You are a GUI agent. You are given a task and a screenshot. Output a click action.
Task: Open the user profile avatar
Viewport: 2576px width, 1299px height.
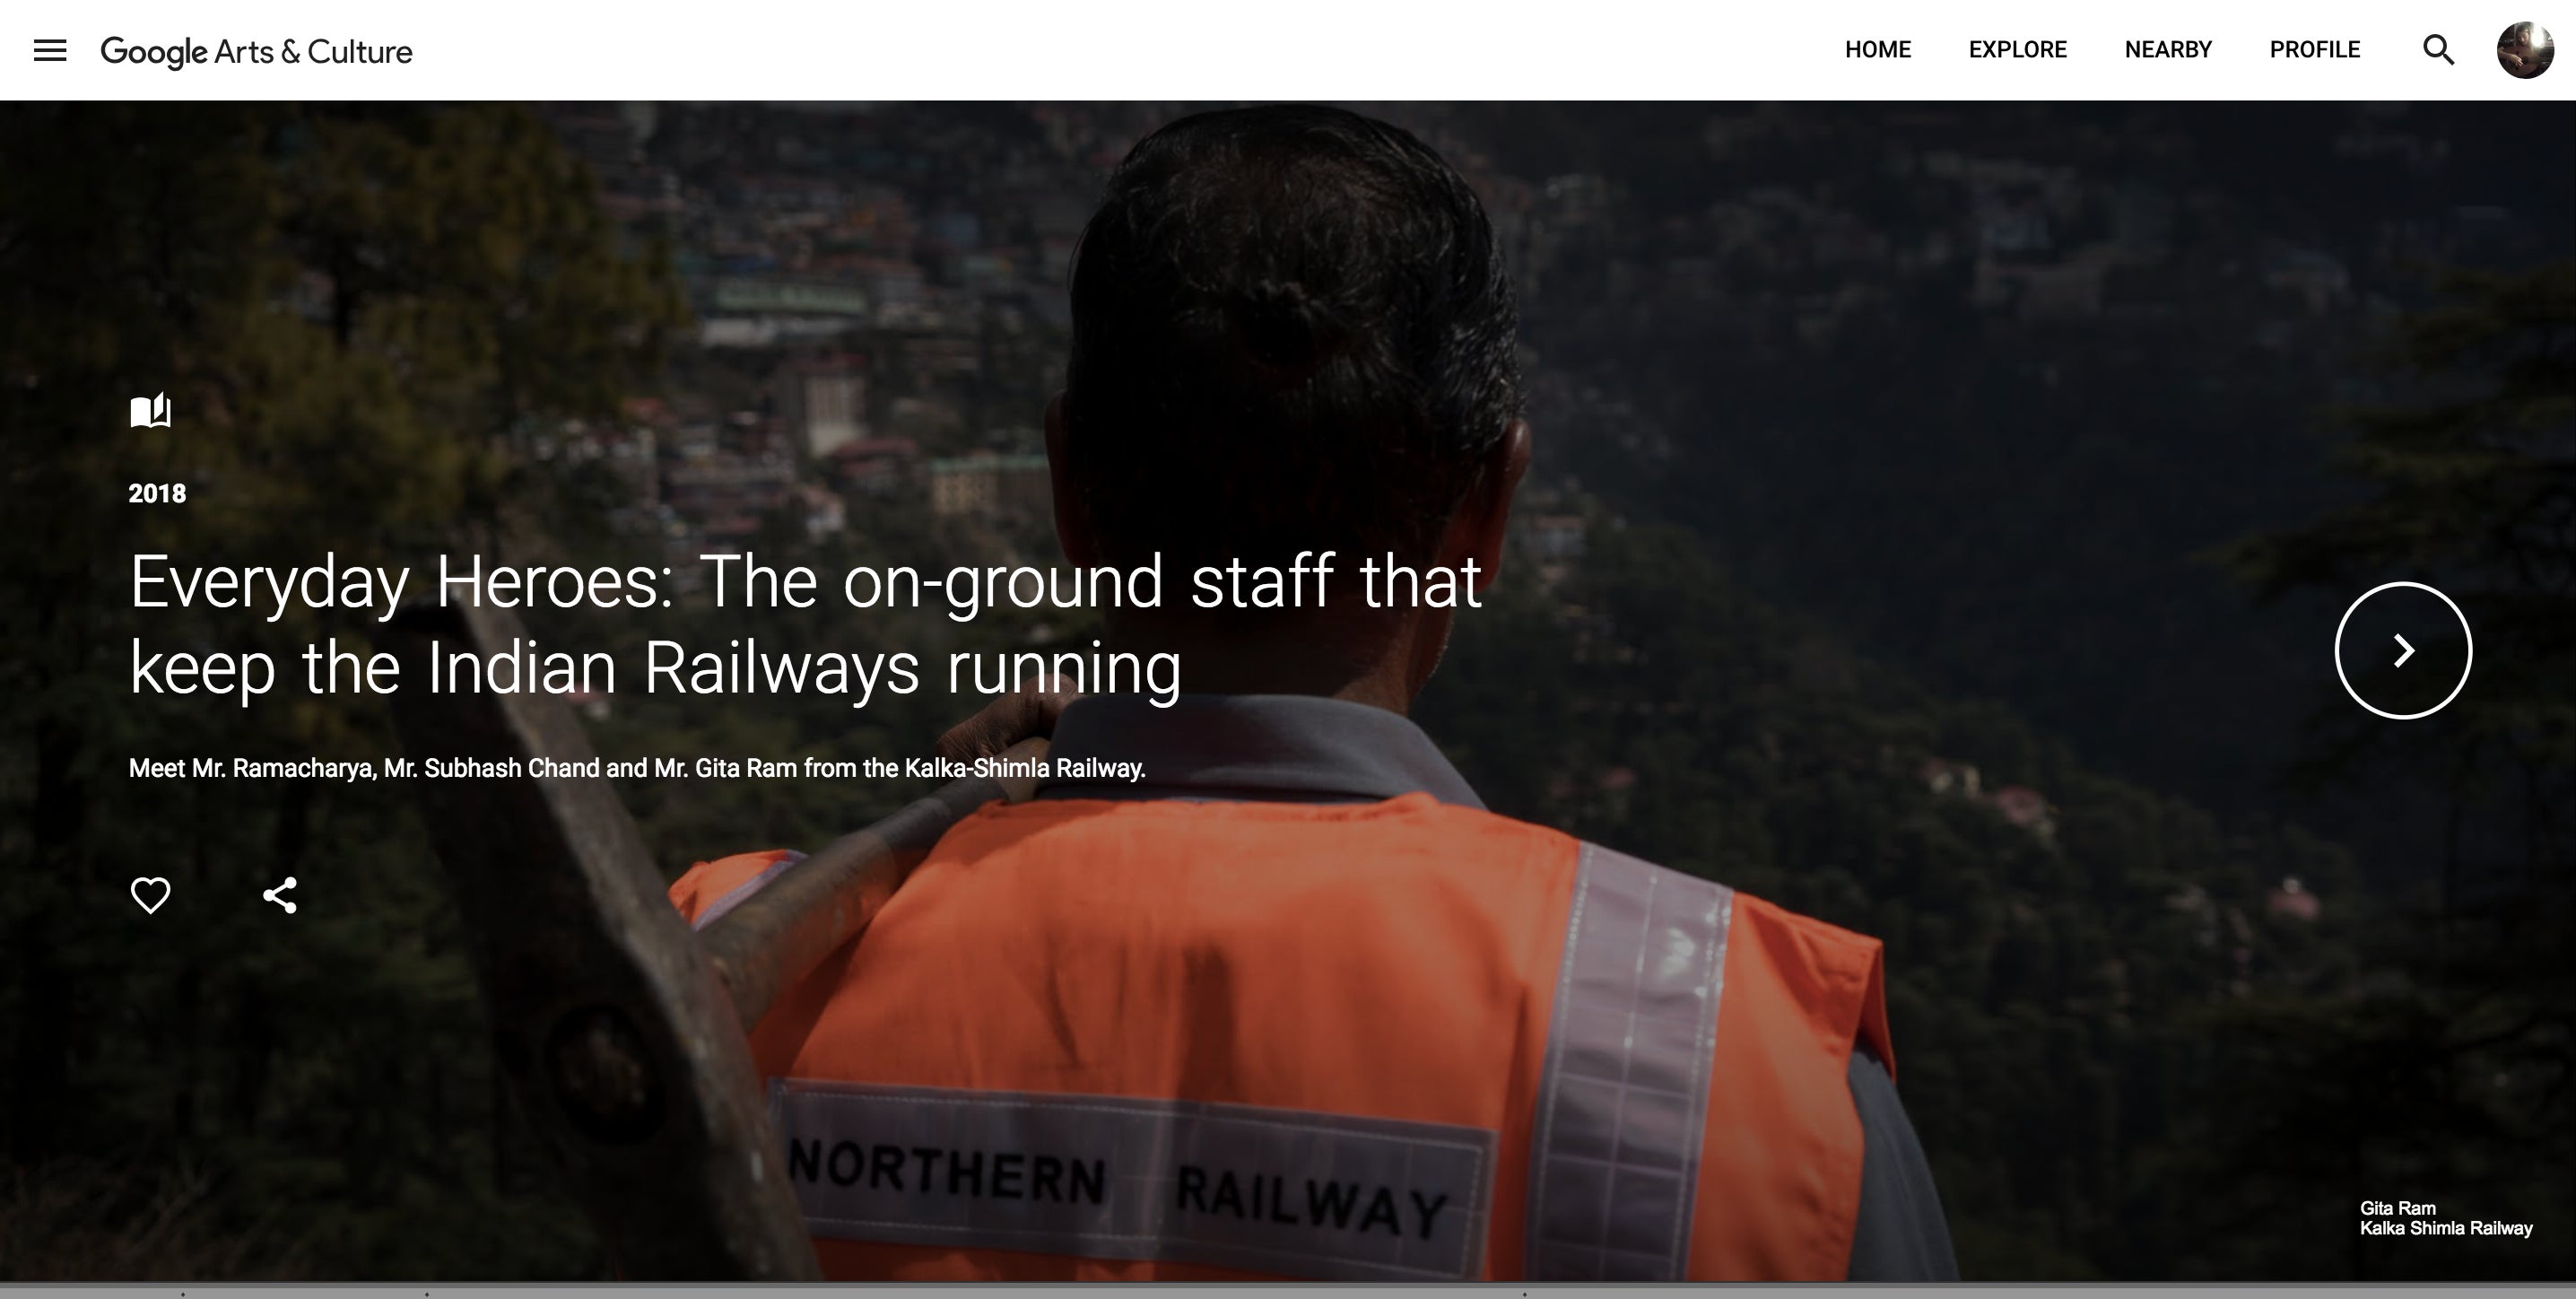coord(2525,50)
